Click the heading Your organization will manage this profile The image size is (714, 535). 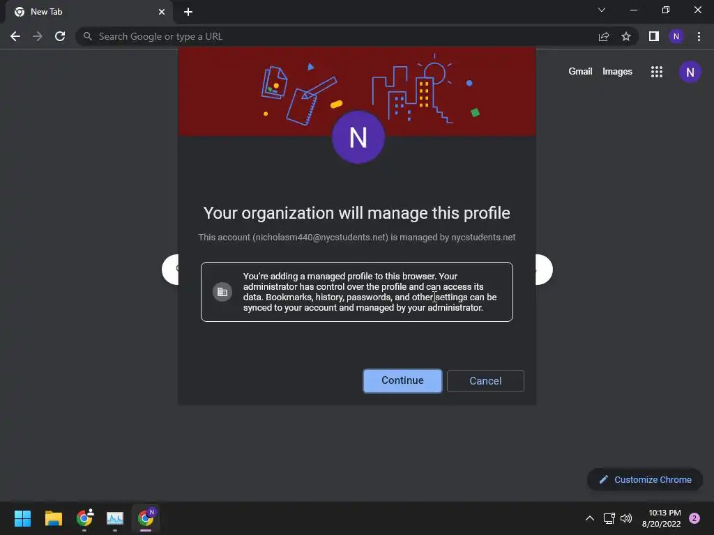tap(356, 213)
